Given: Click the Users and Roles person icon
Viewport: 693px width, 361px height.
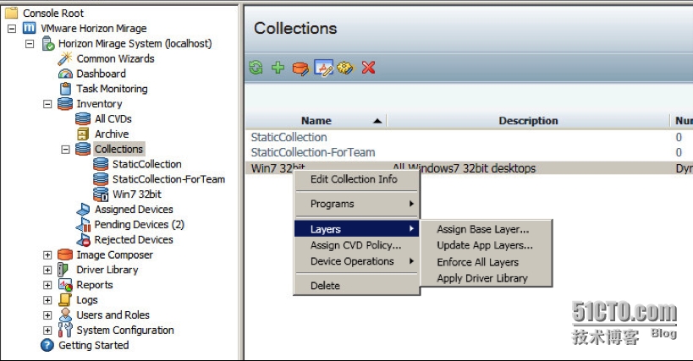Looking at the screenshot, I should pyautogui.click(x=65, y=315).
